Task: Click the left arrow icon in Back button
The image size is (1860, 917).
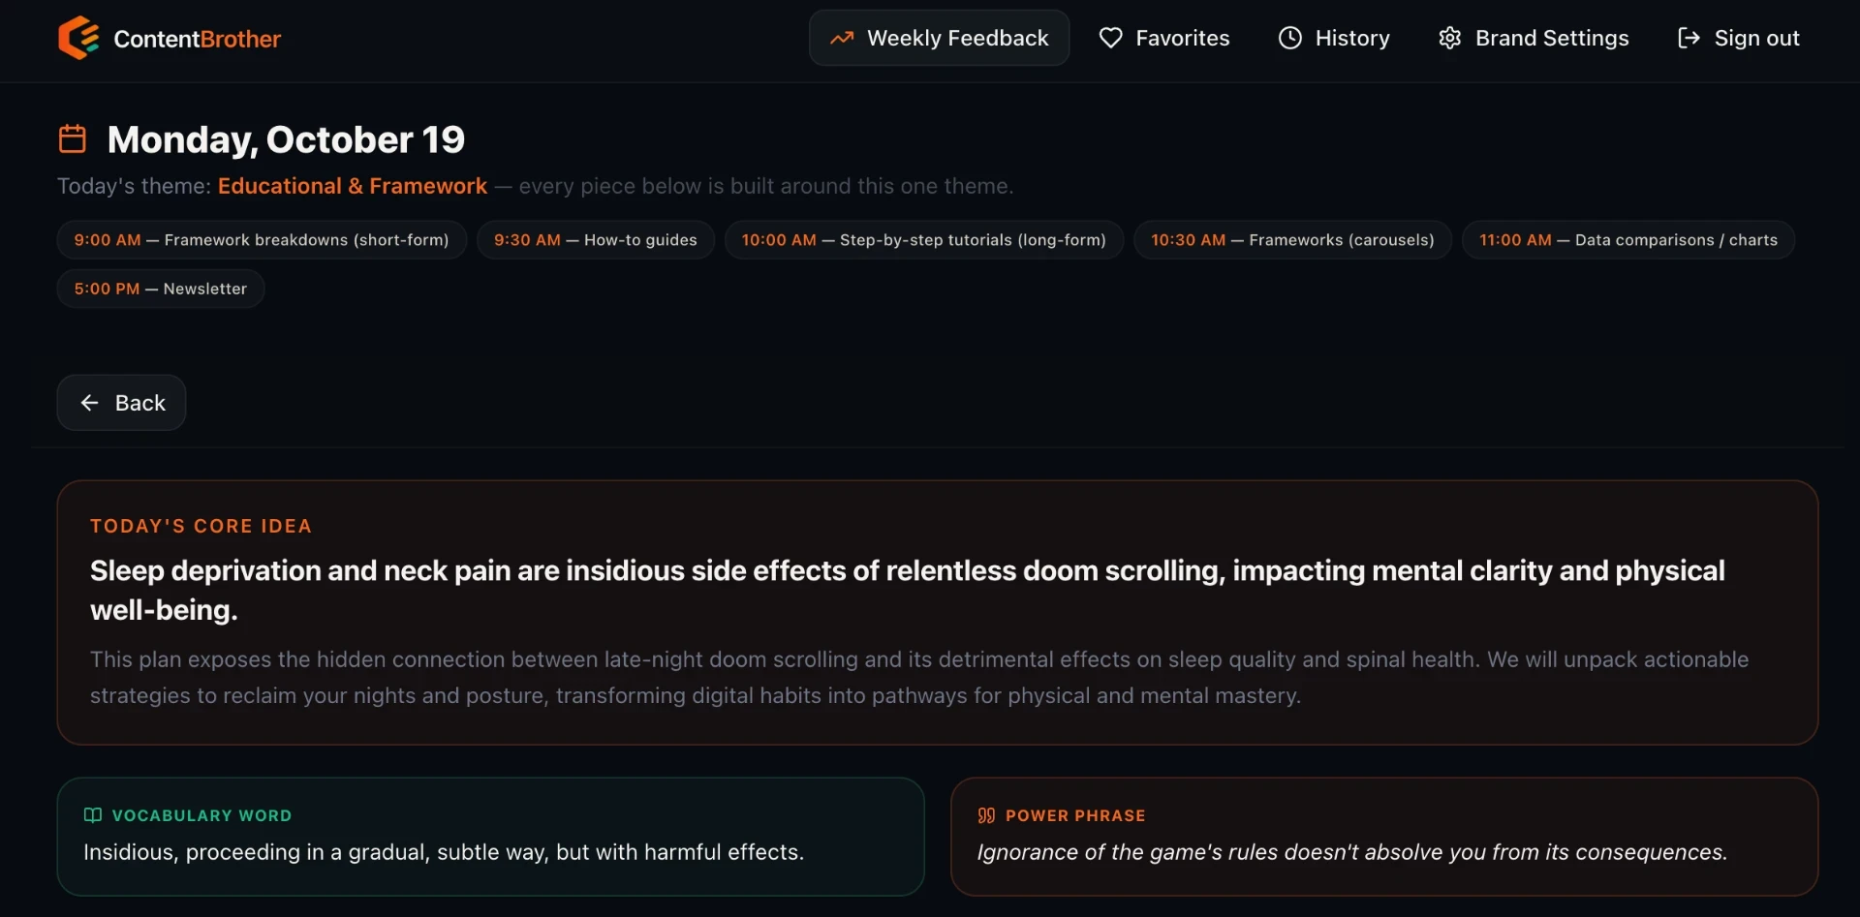Action: tap(90, 403)
